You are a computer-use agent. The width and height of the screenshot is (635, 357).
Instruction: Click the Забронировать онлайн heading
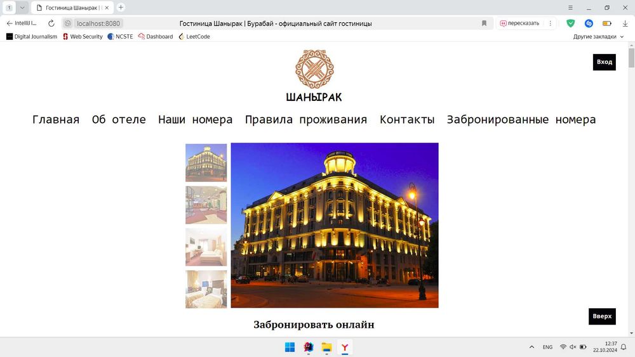click(x=314, y=325)
